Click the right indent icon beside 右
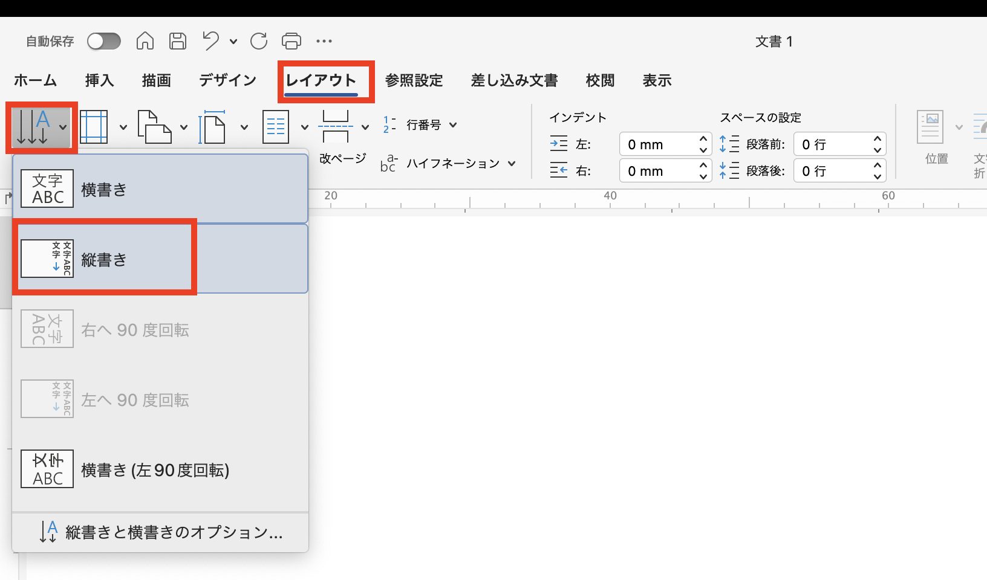 click(559, 171)
